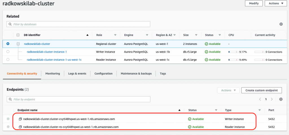Click writer endpoint port 5432 cell

271,119
